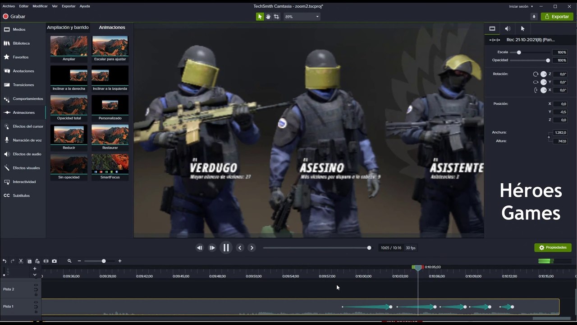The height and width of the screenshot is (325, 577).
Task: Click the green Exportar button
Action: [x=557, y=17]
